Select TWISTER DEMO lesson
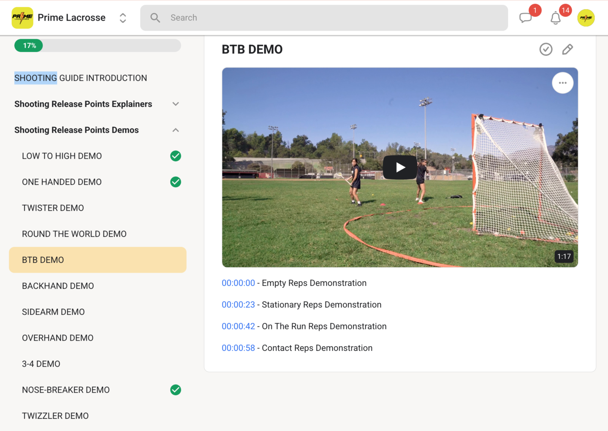The height and width of the screenshot is (431, 608). tap(53, 208)
